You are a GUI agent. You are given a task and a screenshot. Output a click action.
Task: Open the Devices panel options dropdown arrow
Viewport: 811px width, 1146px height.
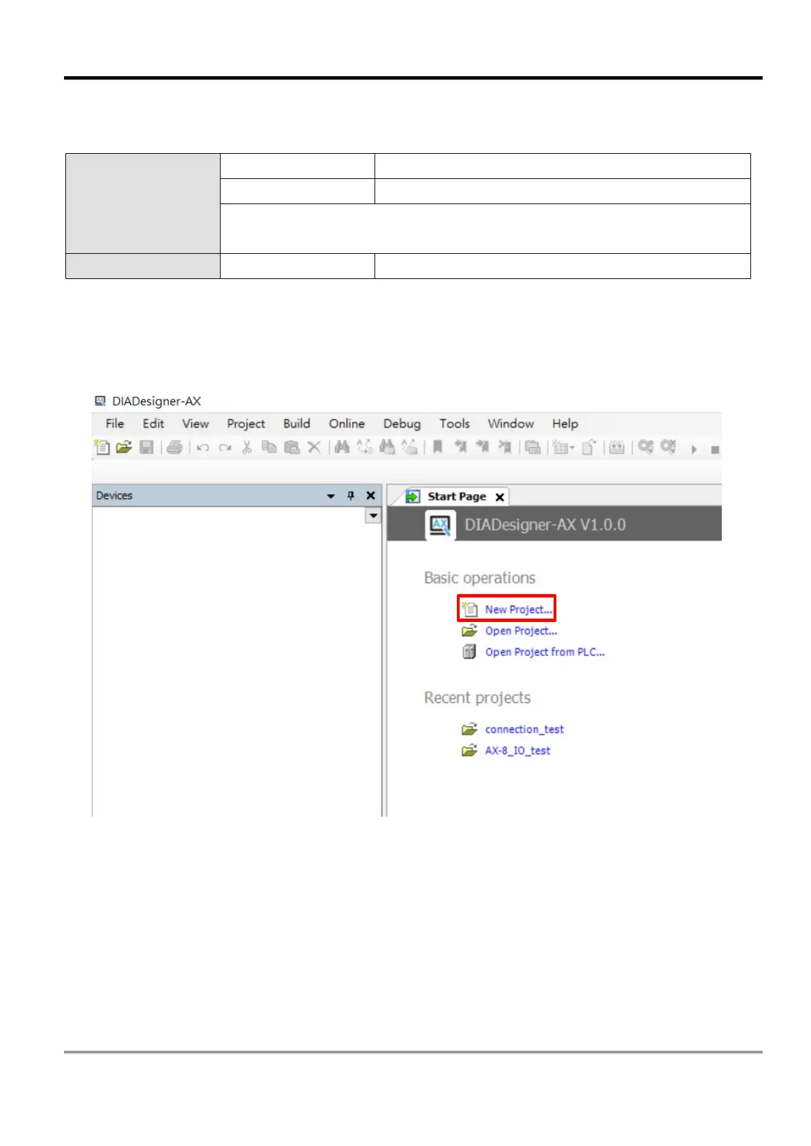(331, 496)
